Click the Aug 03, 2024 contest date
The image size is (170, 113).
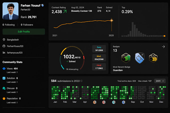78,7
